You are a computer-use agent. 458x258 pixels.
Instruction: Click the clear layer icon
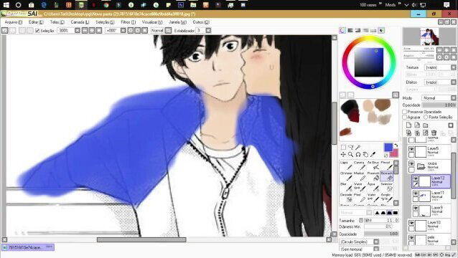[426, 133]
